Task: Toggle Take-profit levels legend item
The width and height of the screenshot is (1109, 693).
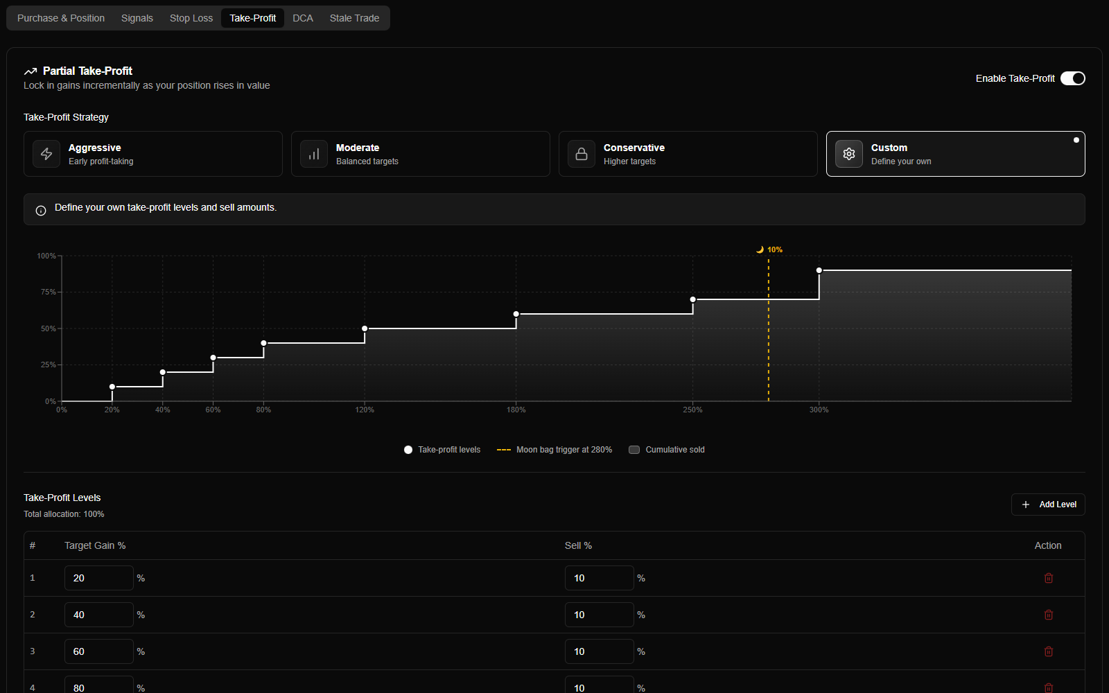Action: coord(442,450)
